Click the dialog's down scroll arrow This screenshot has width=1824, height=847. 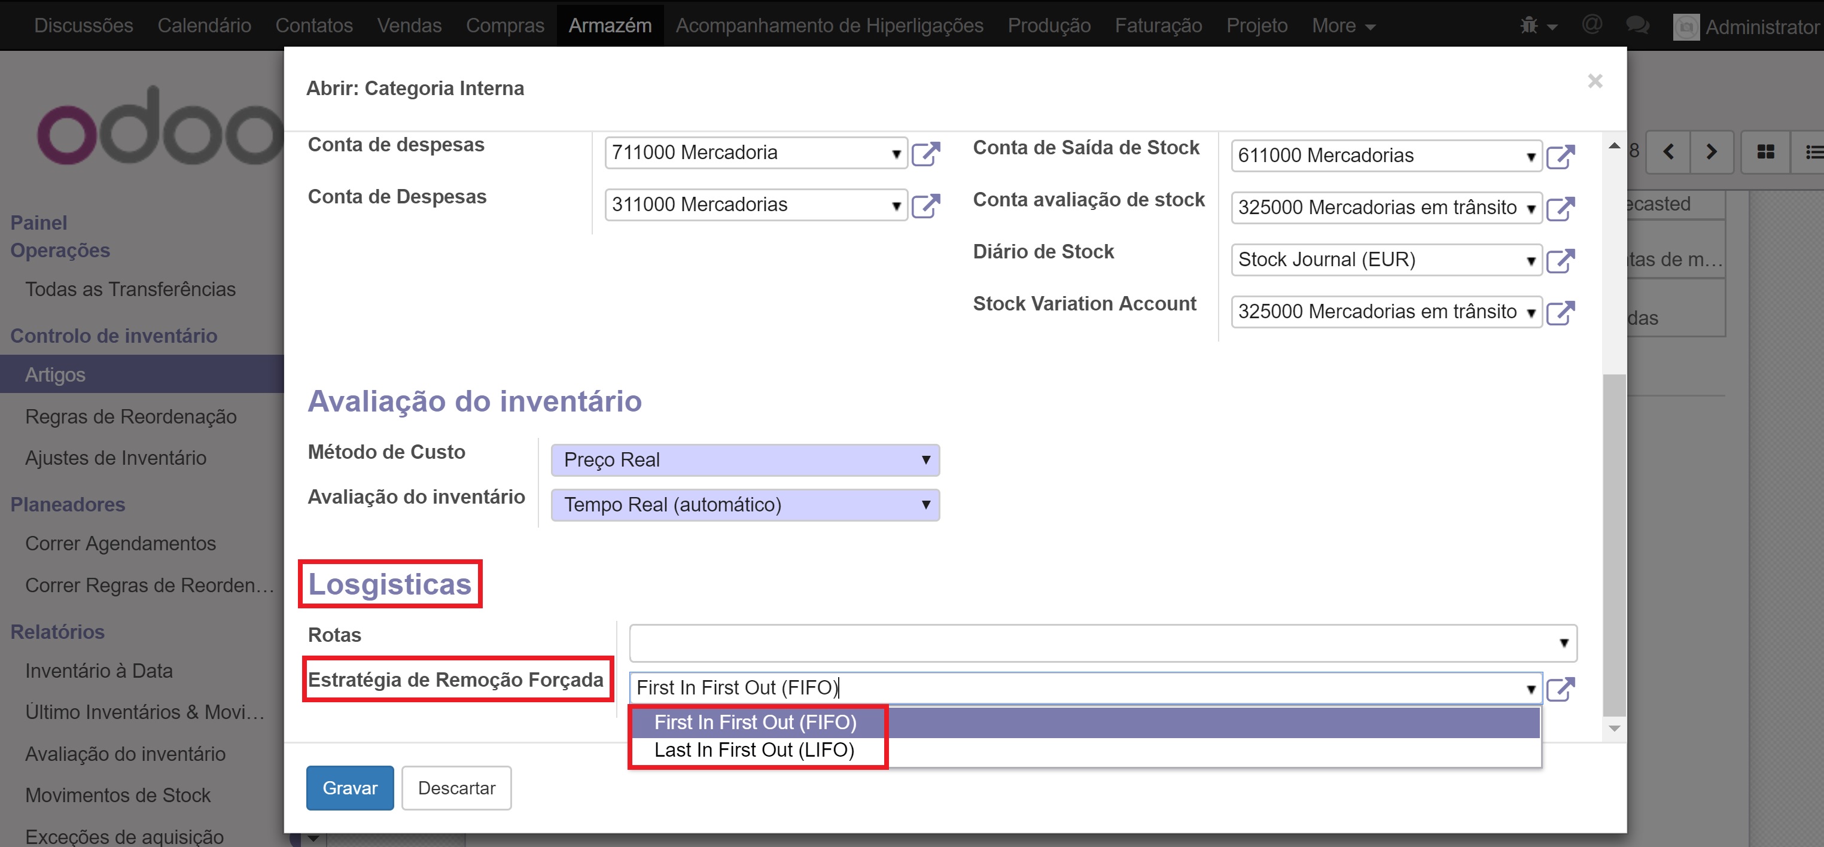(1615, 729)
